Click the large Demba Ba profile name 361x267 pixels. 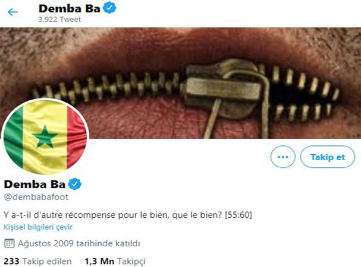tap(34, 185)
